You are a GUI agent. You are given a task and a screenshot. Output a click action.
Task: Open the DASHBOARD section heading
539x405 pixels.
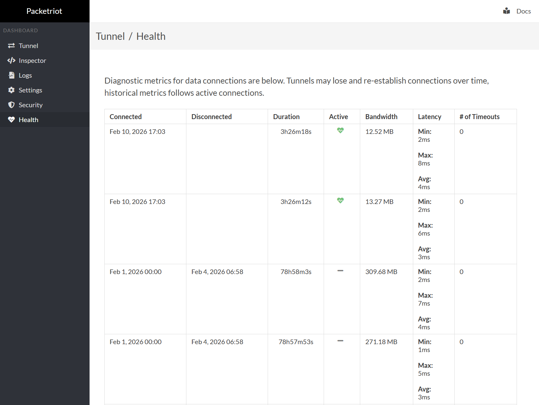tap(20, 30)
